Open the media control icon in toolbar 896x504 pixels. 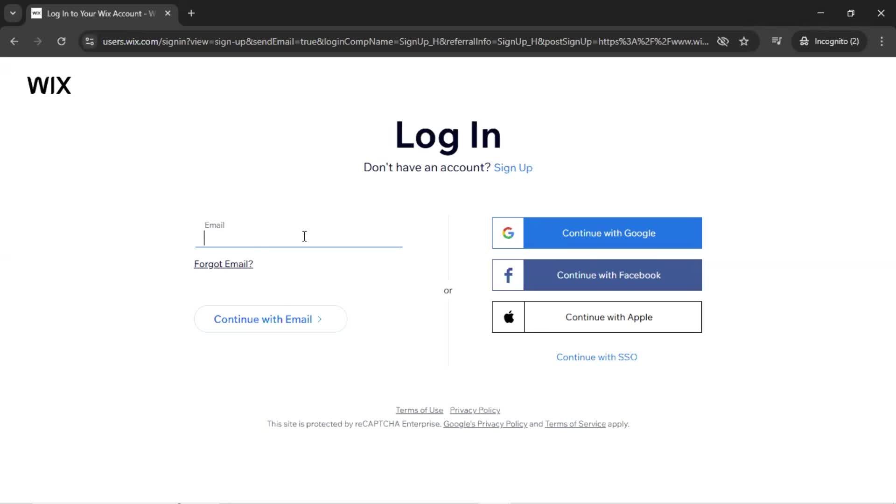[777, 41]
